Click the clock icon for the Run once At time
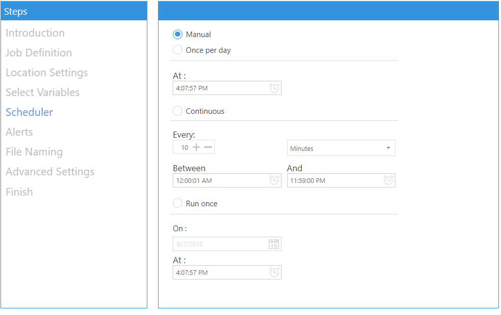The height and width of the screenshot is (315, 501). [274, 272]
